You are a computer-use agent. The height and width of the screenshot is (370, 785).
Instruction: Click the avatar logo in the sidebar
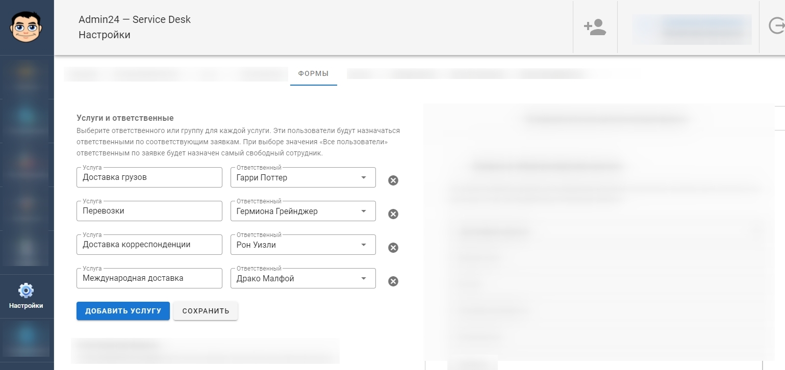click(x=27, y=27)
